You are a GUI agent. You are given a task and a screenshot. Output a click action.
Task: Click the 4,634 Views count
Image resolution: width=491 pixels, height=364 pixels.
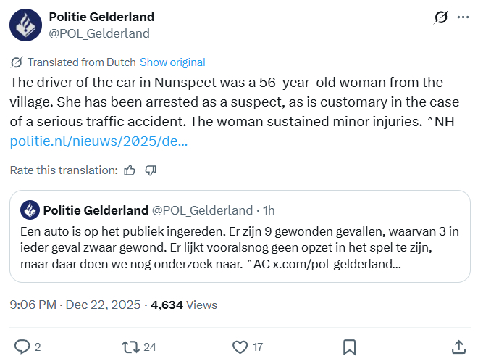click(x=183, y=305)
